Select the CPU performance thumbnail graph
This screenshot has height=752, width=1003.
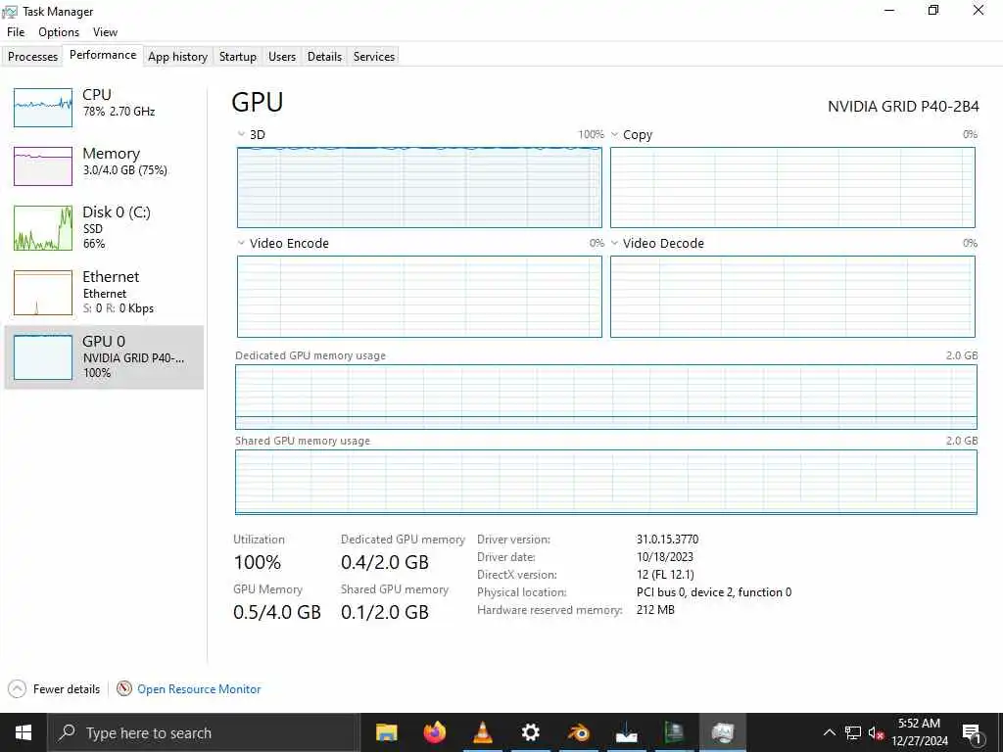click(x=43, y=108)
